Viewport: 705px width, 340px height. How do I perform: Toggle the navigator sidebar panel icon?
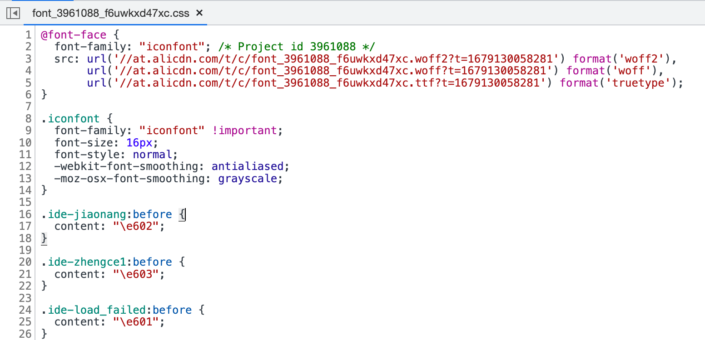(x=13, y=13)
